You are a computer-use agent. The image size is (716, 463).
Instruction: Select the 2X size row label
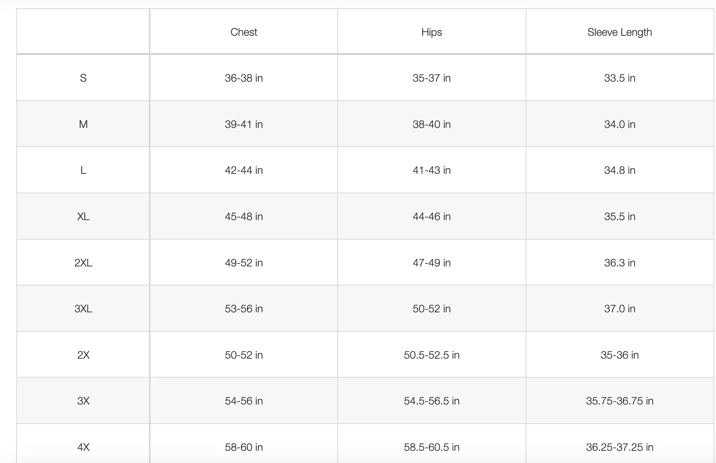point(83,355)
